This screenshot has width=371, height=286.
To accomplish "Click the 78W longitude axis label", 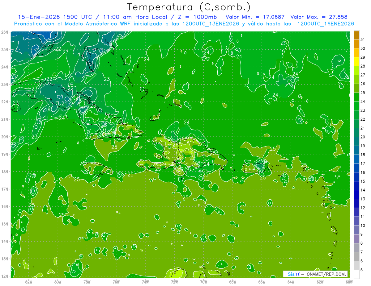I will (x=87, y=282).
